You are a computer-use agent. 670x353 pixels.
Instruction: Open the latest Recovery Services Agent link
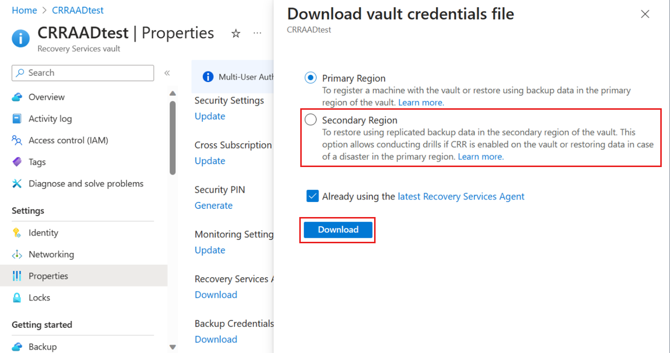[461, 196]
